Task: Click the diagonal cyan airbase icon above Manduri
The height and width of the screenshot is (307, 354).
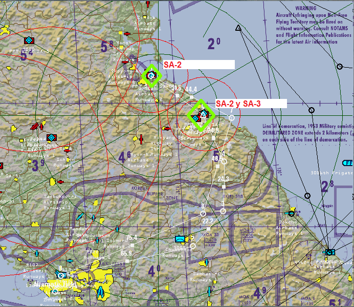Action: [x=80, y=216]
